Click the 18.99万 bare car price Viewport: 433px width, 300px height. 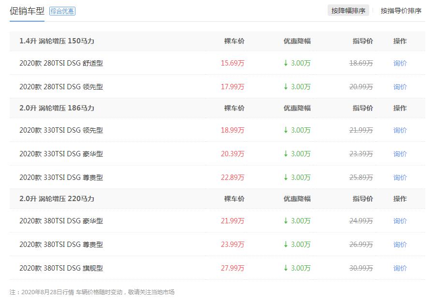[232, 130]
